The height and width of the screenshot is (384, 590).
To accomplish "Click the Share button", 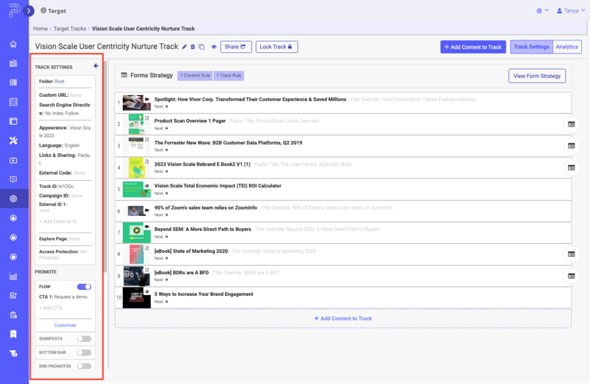I will coord(236,47).
